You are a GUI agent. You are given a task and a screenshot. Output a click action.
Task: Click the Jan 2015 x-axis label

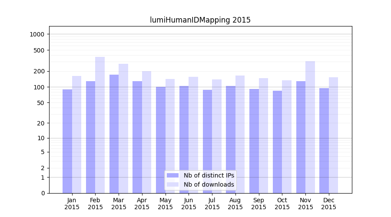point(72,204)
